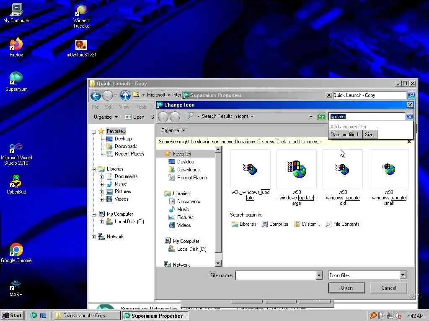
Task: Cancel the Change Icon dialog
Action: click(x=388, y=288)
